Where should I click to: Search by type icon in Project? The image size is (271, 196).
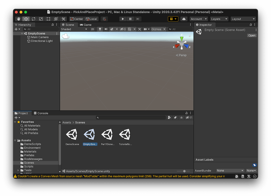coord(169,118)
